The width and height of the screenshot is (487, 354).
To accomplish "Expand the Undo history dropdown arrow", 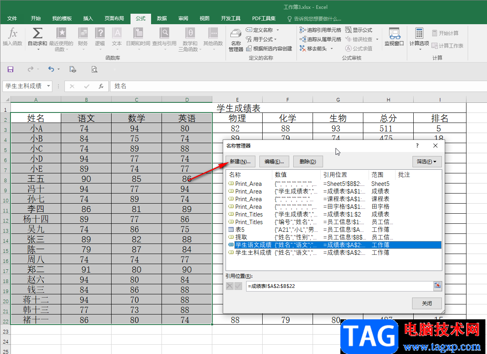I will coord(58,69).
